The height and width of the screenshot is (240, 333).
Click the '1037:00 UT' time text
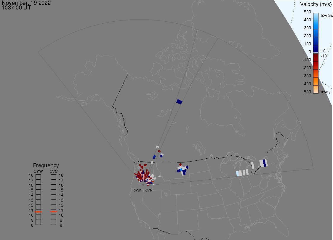(x=16, y=8)
